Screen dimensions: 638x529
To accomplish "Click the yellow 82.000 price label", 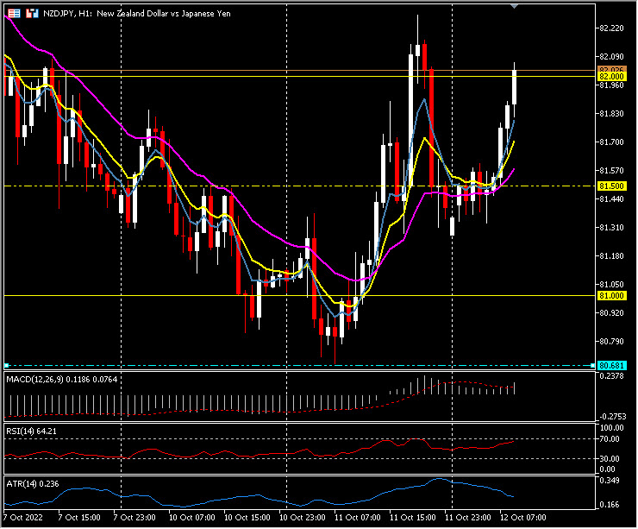I will (610, 77).
